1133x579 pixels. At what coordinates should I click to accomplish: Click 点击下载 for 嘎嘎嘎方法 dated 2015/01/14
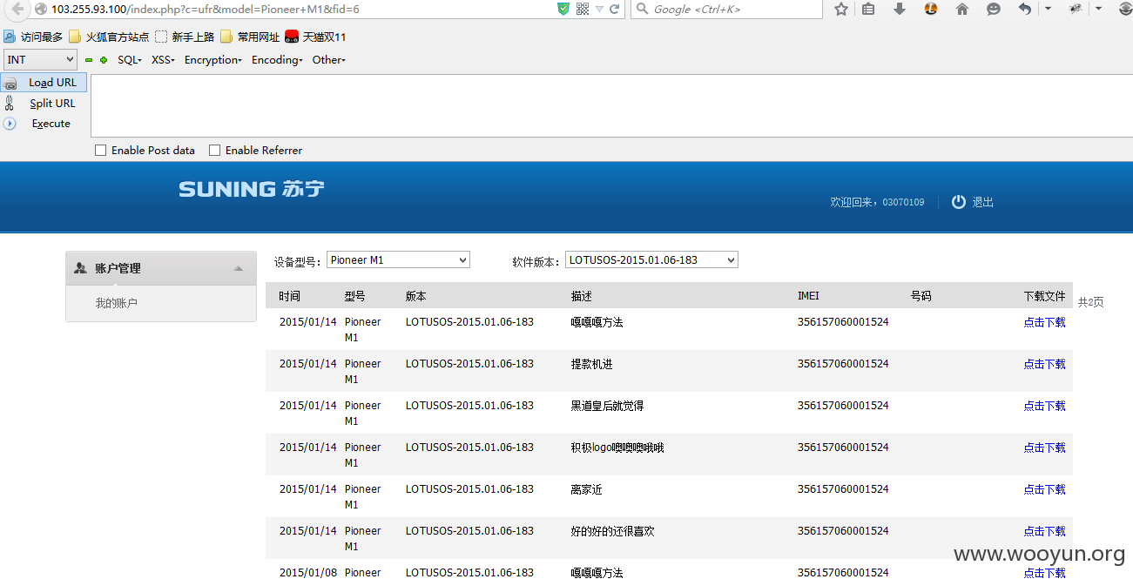coord(1044,322)
